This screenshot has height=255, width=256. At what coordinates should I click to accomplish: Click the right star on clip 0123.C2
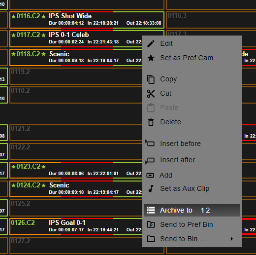(43, 167)
